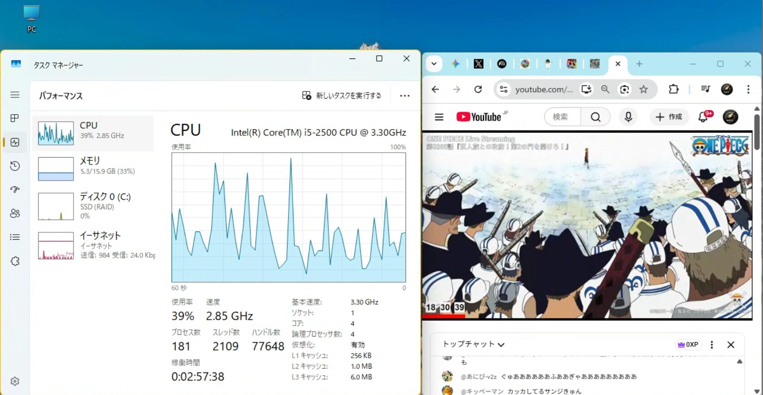
Task: Click the red video progress bar
Action: click(443, 316)
